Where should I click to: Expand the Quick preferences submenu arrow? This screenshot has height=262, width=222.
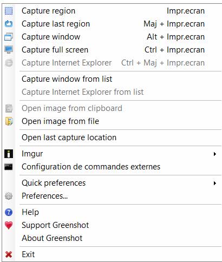pos(214,183)
